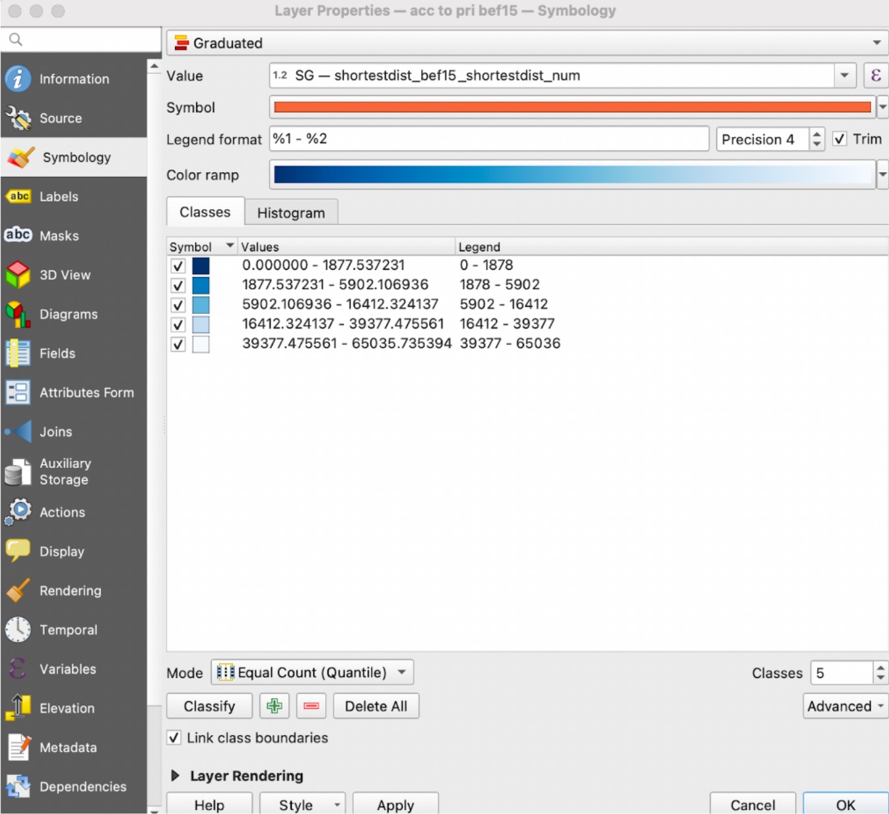Click the red minus remove class button
This screenshot has width=889, height=814.
312,706
